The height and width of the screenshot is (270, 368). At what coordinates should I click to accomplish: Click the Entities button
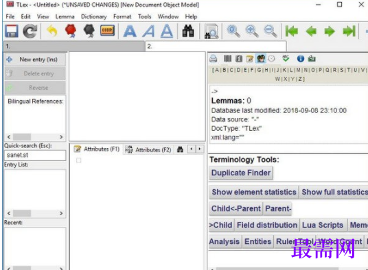257,241
